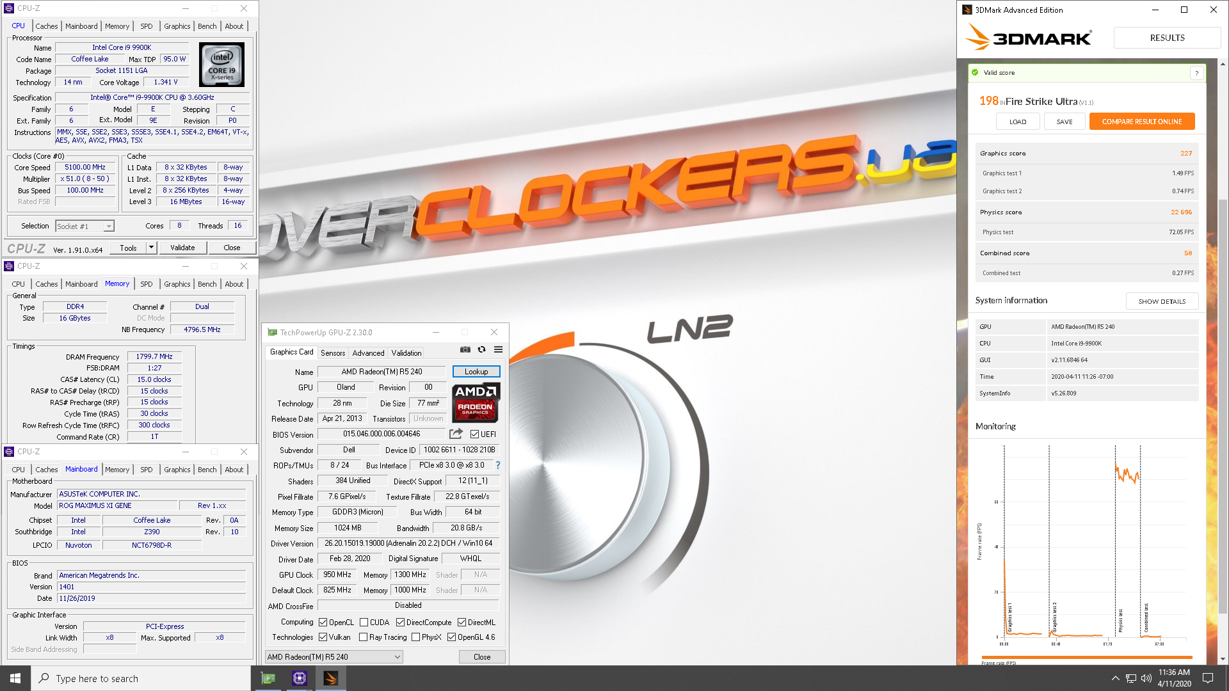Toggle the PhysX checkbox
Screen dimensions: 1229x691
click(x=416, y=637)
